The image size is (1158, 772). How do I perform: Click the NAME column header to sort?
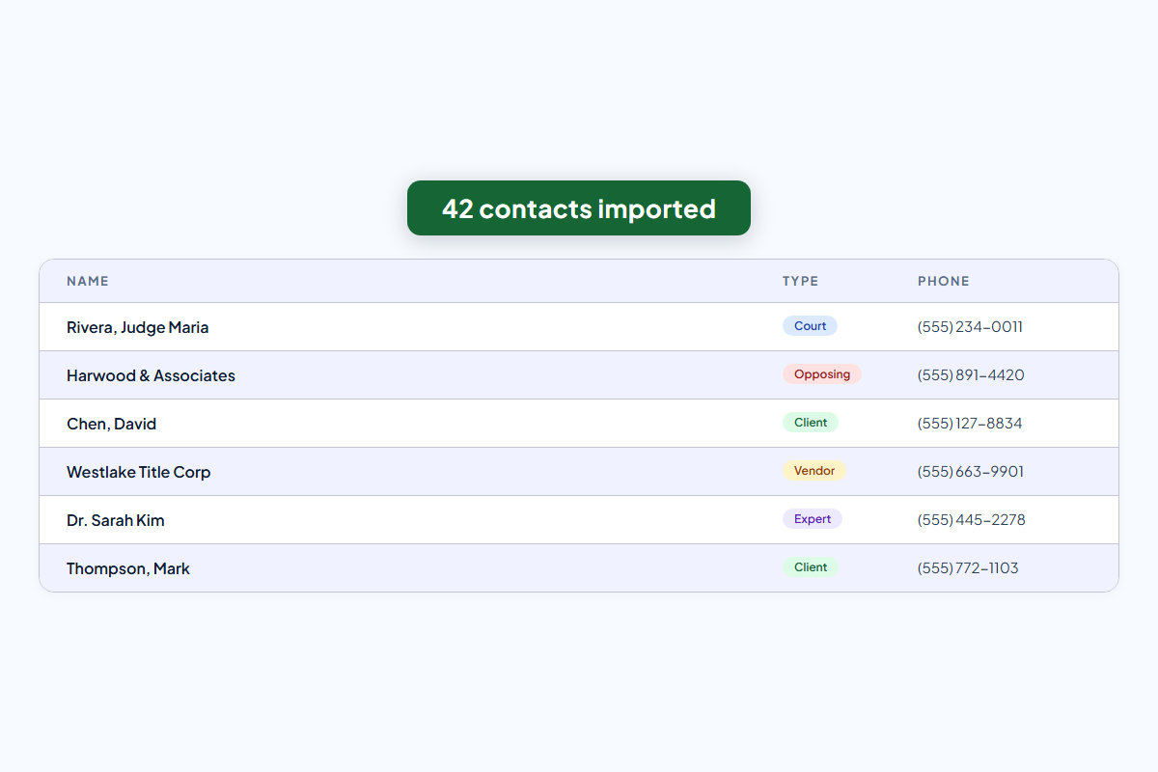pos(87,281)
